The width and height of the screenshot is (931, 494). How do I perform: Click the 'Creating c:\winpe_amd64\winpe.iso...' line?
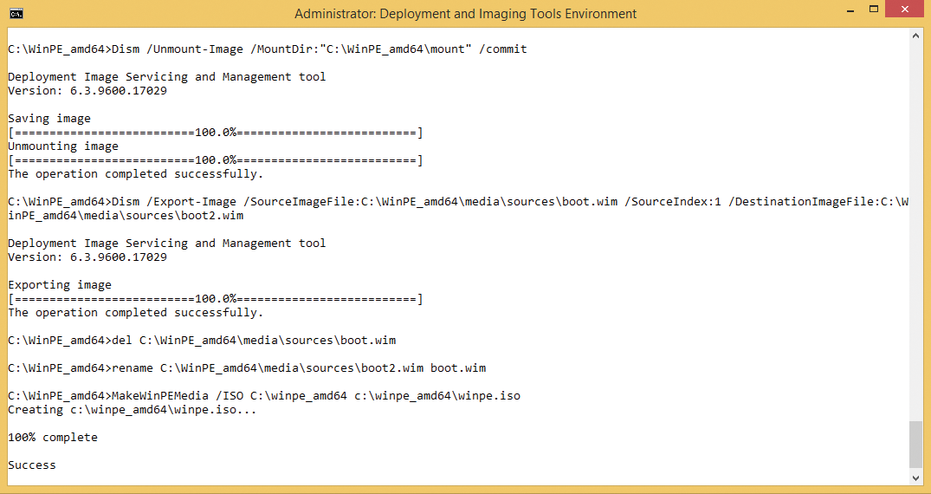coord(133,410)
